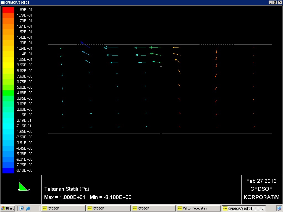Launch Internet Explorer from quick launch
Screen dimensions: 283x212
tap(28, 208)
